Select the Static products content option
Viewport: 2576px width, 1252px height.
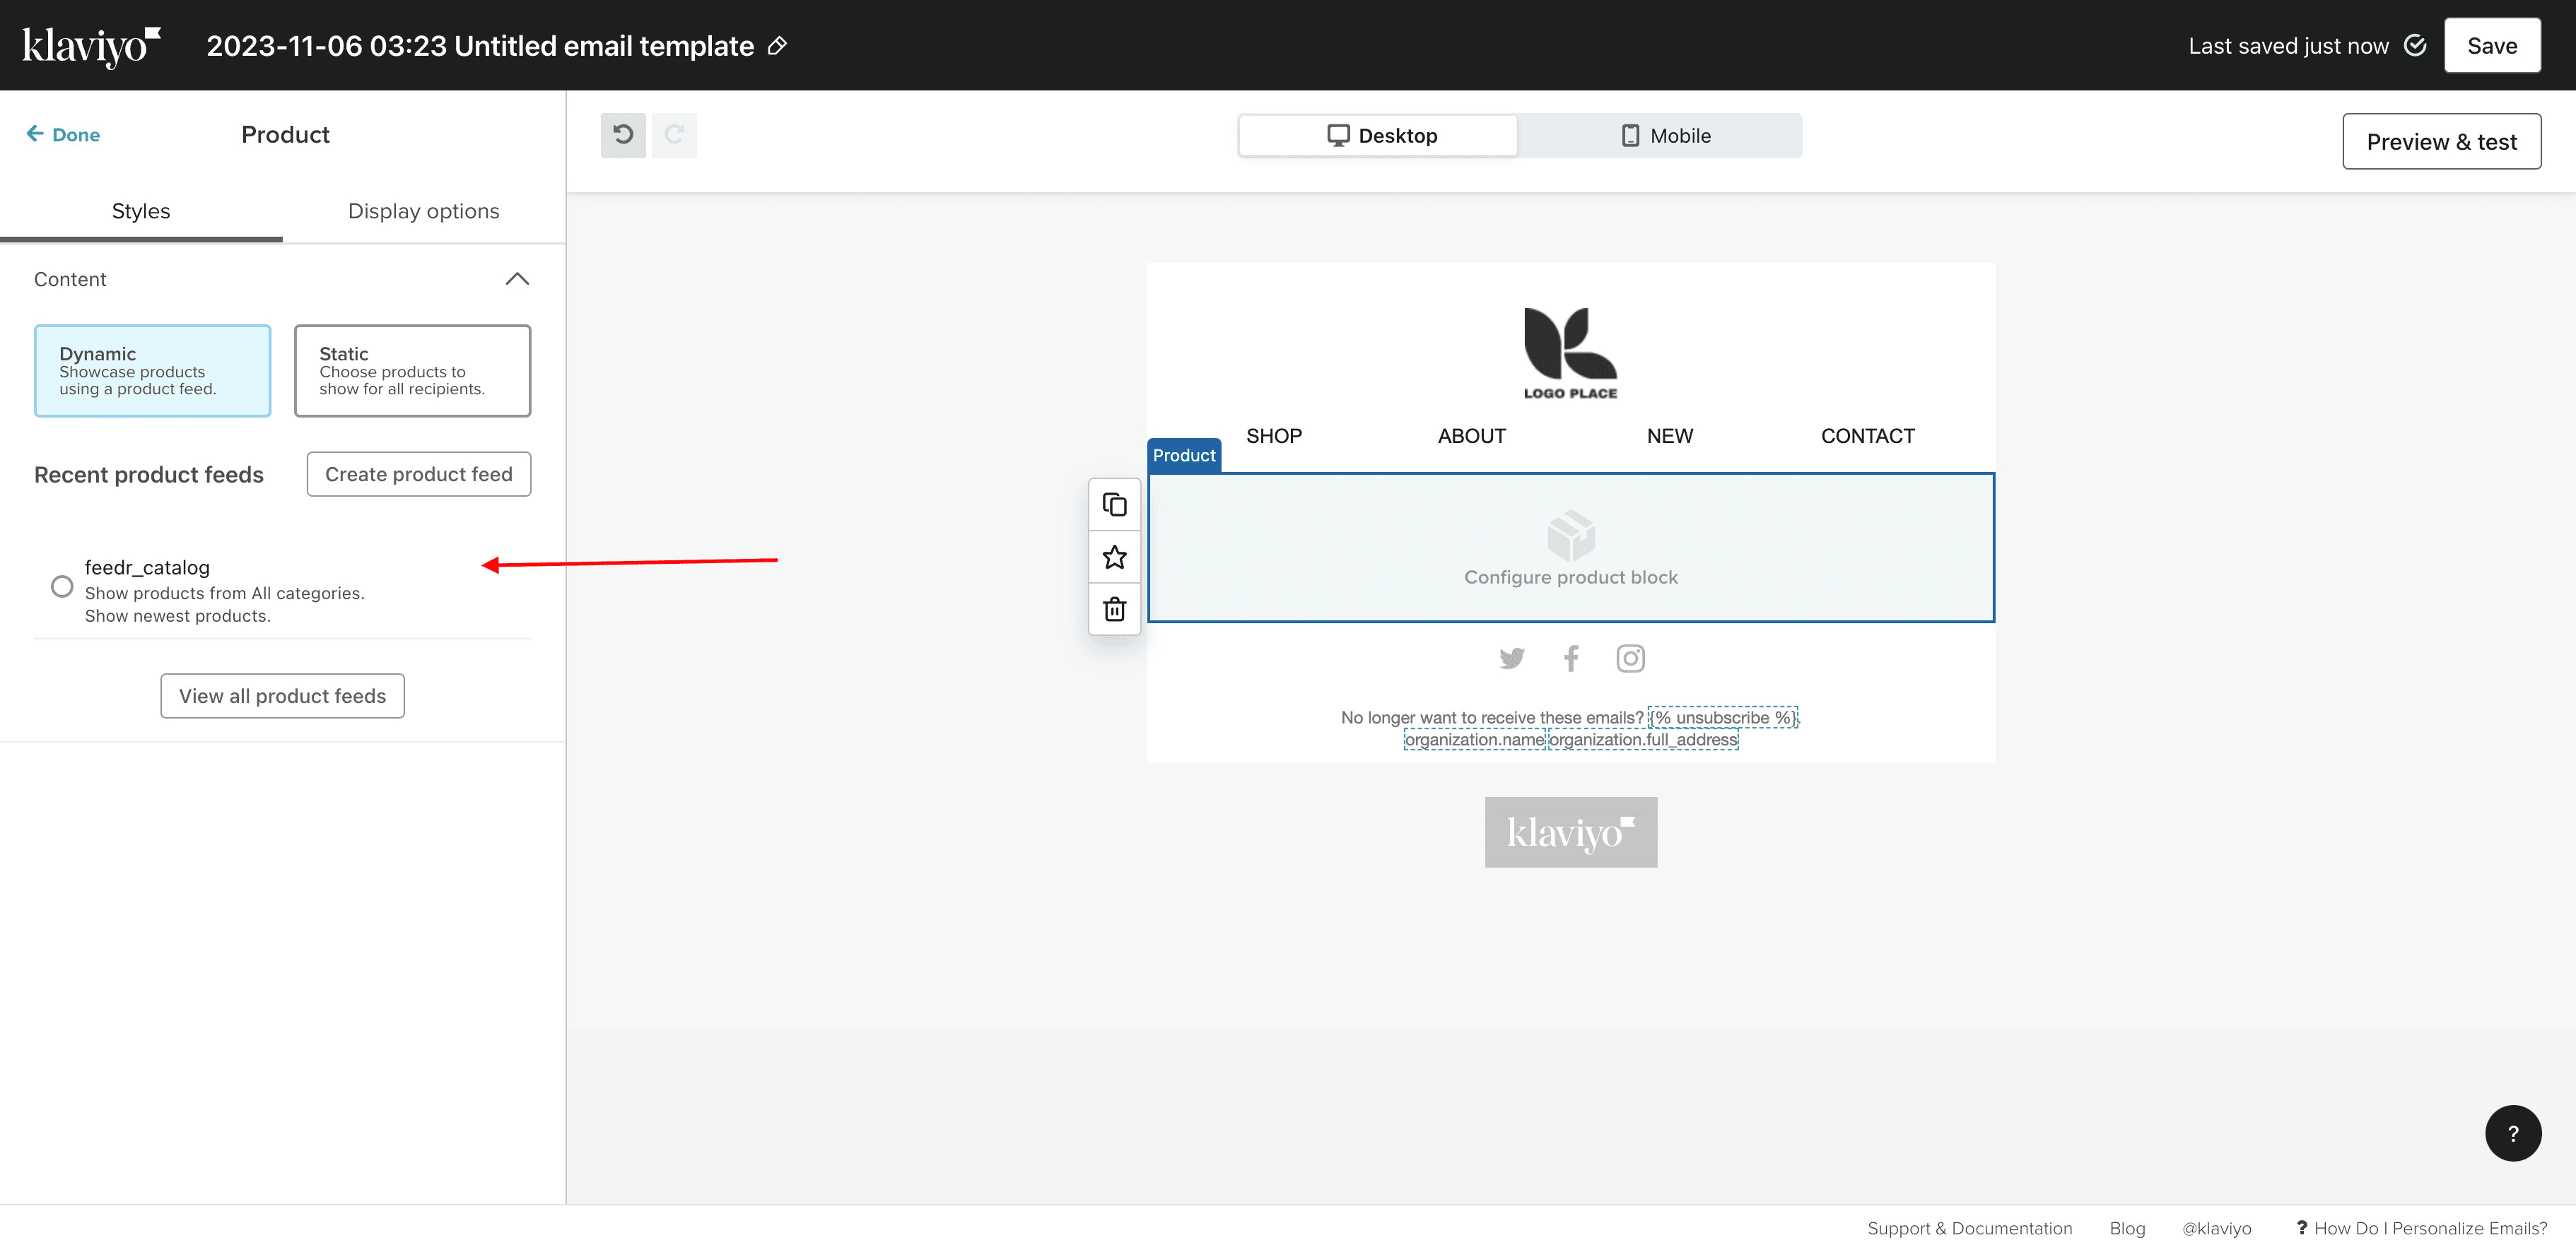click(412, 371)
